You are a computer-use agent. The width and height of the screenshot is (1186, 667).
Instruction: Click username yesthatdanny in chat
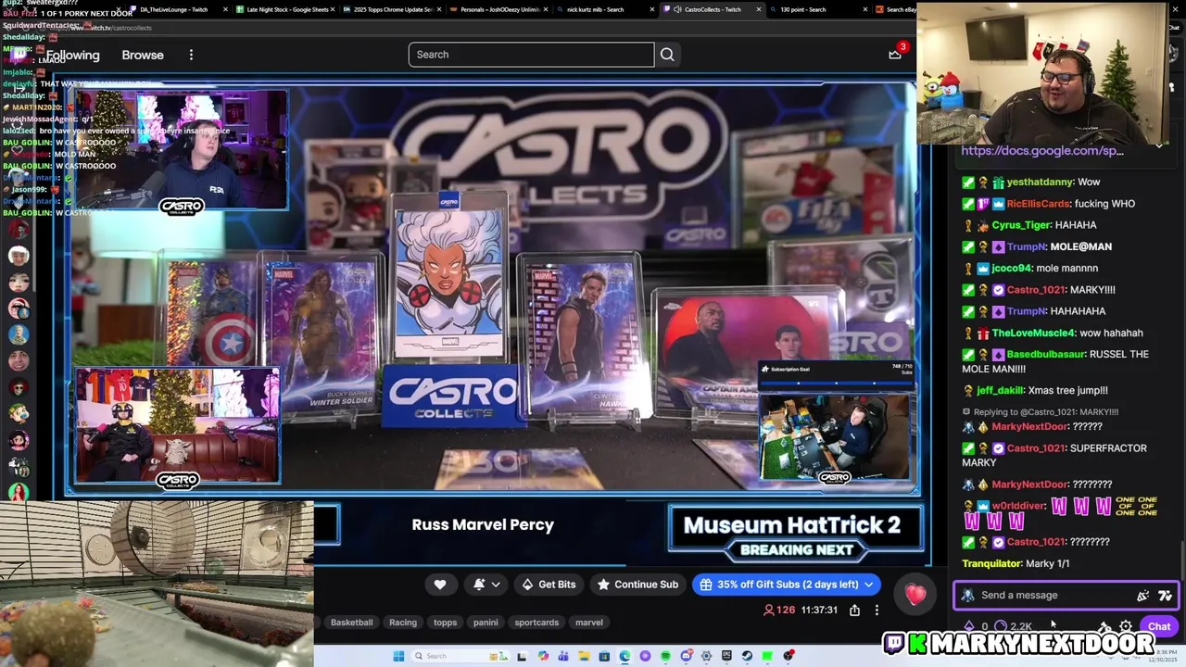pyautogui.click(x=1040, y=182)
